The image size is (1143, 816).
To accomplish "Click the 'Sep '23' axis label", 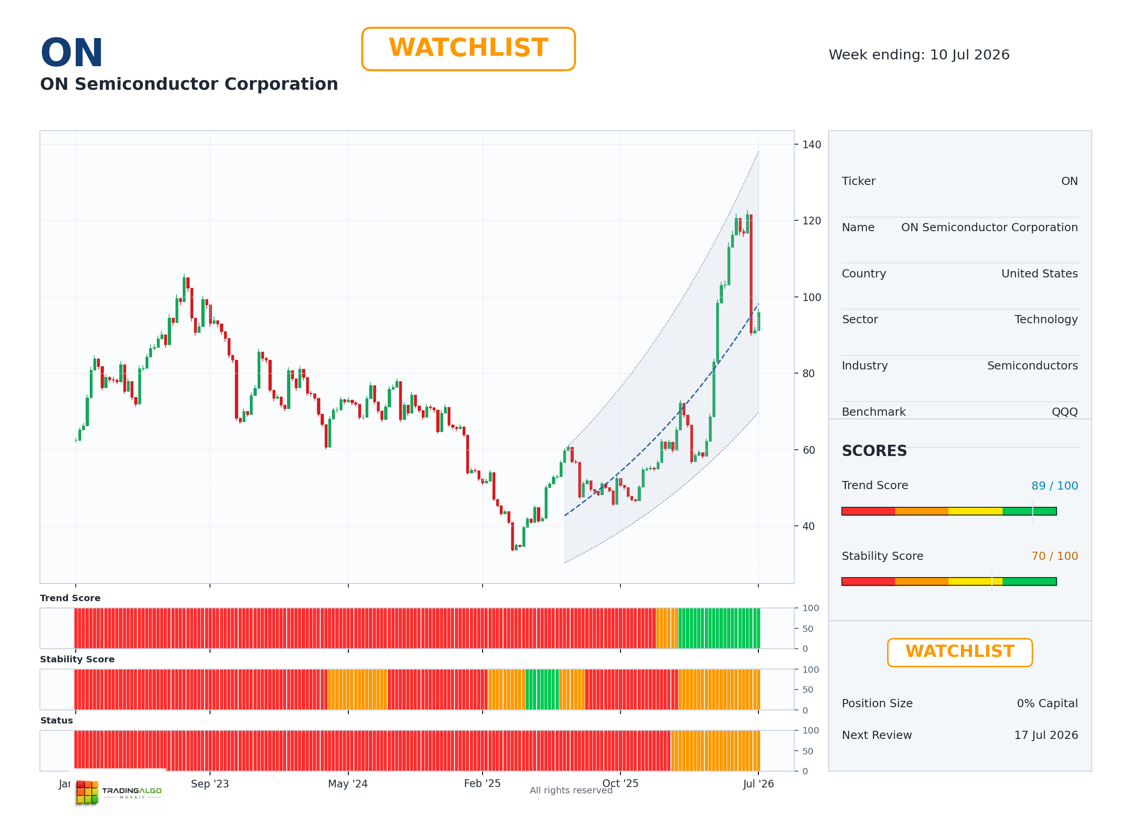I will point(210,784).
